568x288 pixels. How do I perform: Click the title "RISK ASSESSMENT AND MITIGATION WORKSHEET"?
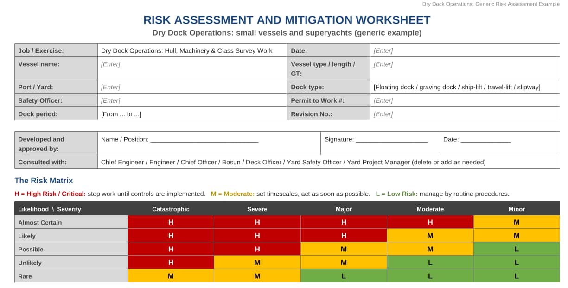click(x=287, y=20)
